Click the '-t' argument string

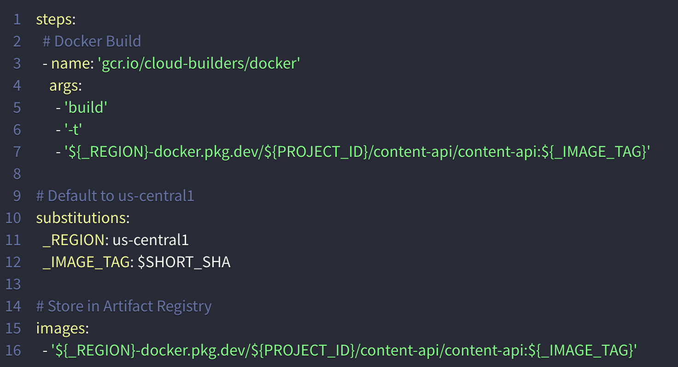pos(73,130)
